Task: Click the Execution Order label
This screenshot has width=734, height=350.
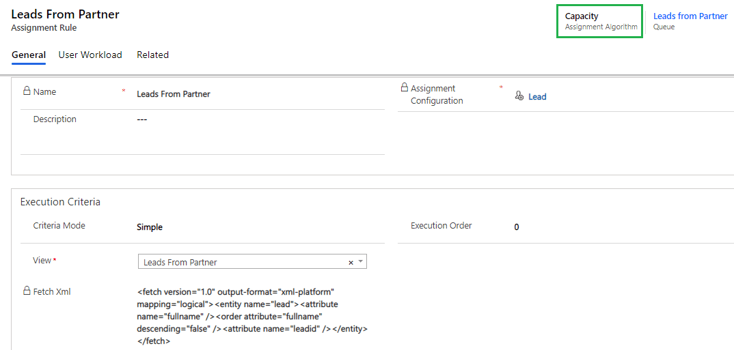Action: 441,225
